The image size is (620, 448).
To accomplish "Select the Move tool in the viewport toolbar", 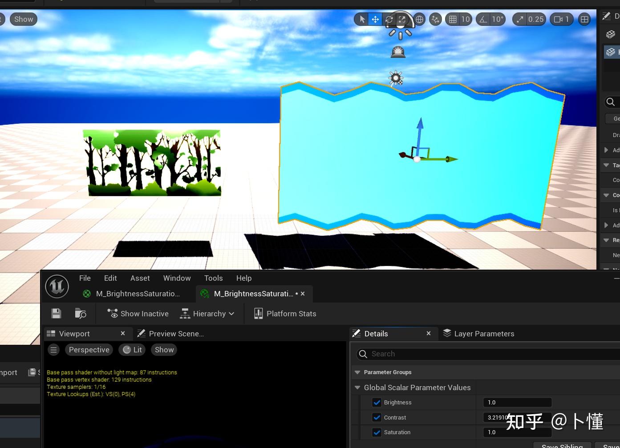I will click(x=375, y=19).
